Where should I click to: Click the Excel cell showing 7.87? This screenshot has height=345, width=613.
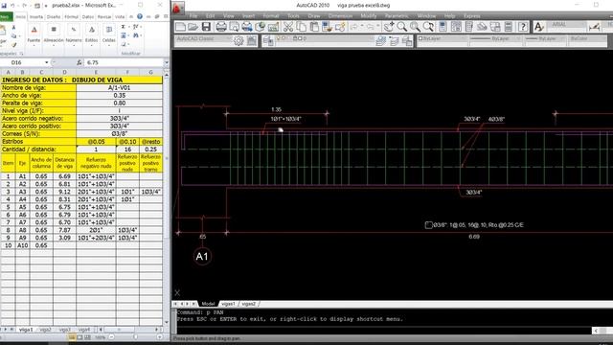pyautogui.click(x=64, y=230)
